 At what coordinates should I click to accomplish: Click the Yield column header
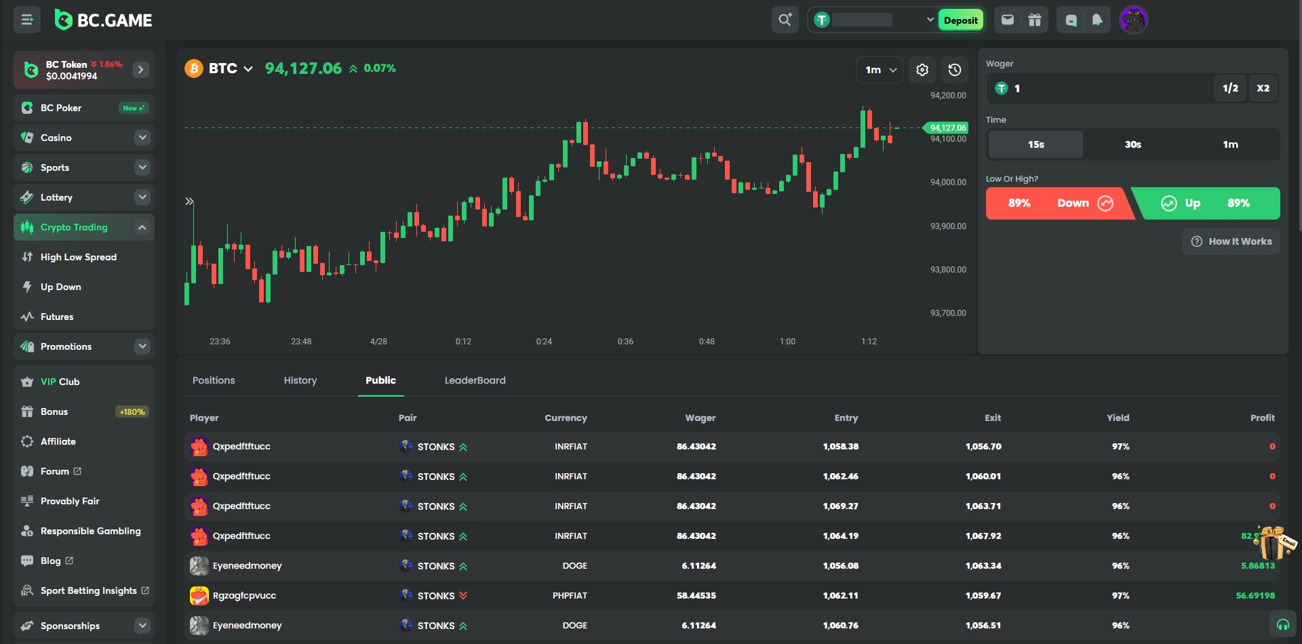point(1118,418)
